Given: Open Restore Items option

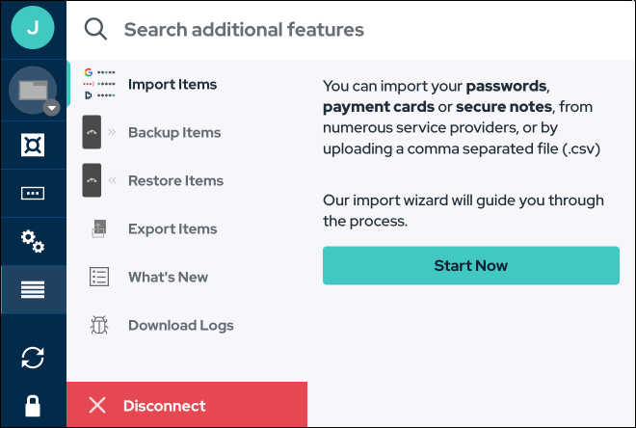Looking at the screenshot, I should coord(175,180).
